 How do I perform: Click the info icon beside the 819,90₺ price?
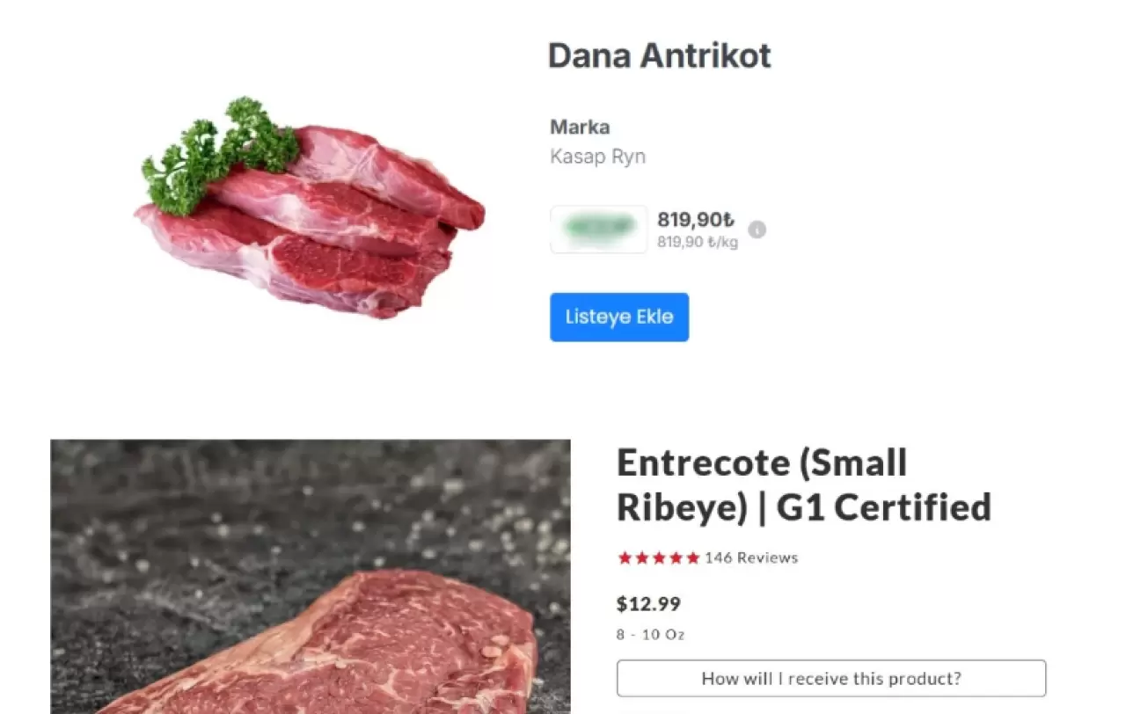point(757,229)
